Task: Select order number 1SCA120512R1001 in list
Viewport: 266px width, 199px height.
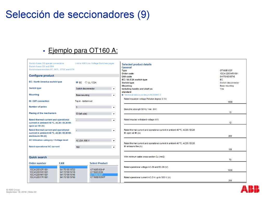Action: (39, 170)
